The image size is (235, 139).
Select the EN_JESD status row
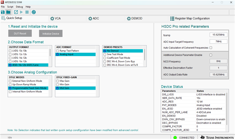(194, 109)
